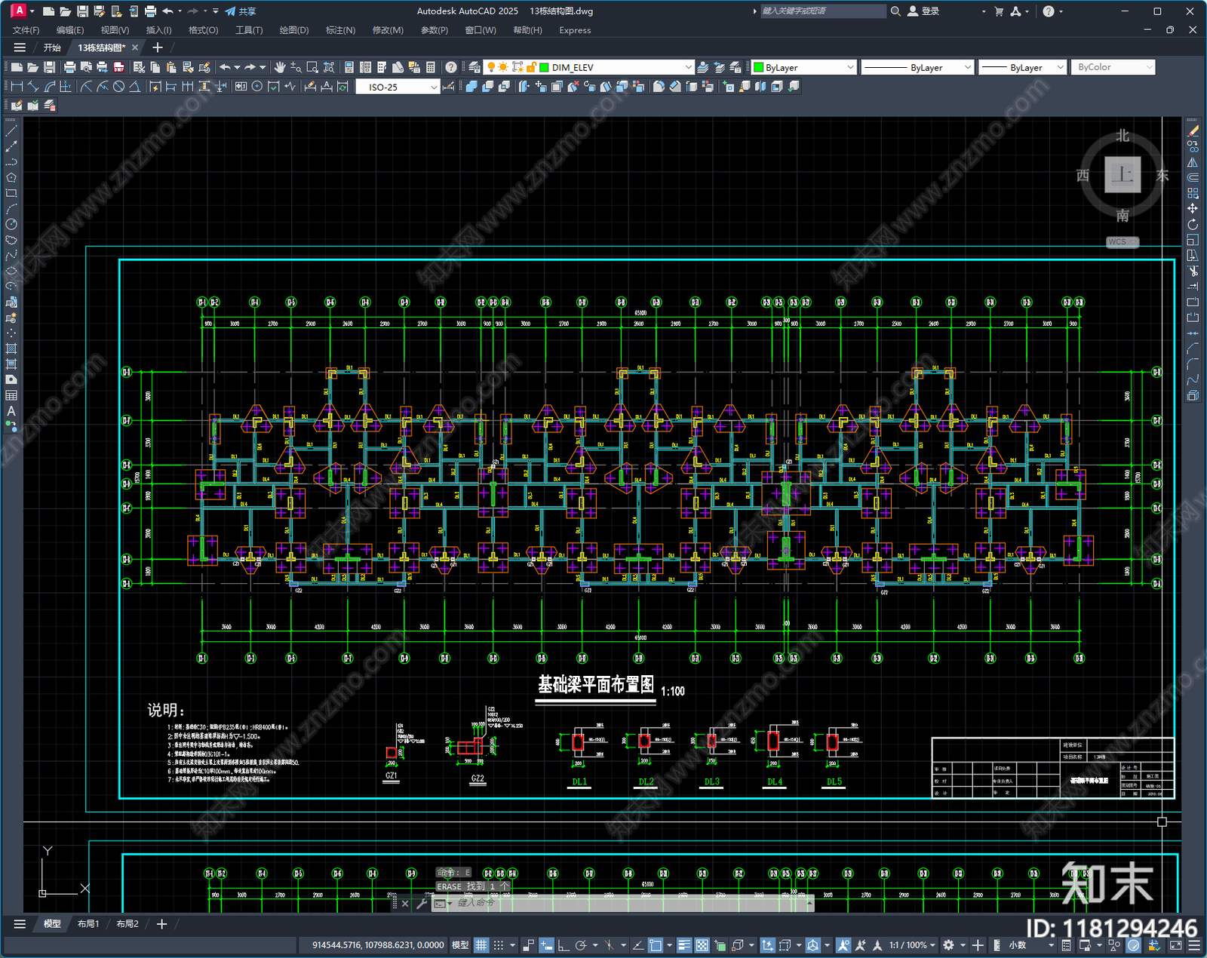
Task: Click the Undo arrow icon
Action: pos(225,67)
